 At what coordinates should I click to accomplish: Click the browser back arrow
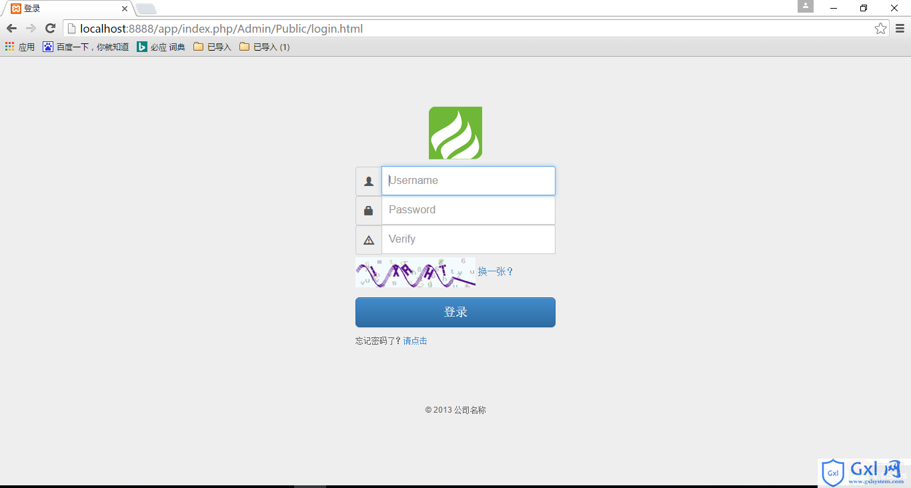point(11,29)
